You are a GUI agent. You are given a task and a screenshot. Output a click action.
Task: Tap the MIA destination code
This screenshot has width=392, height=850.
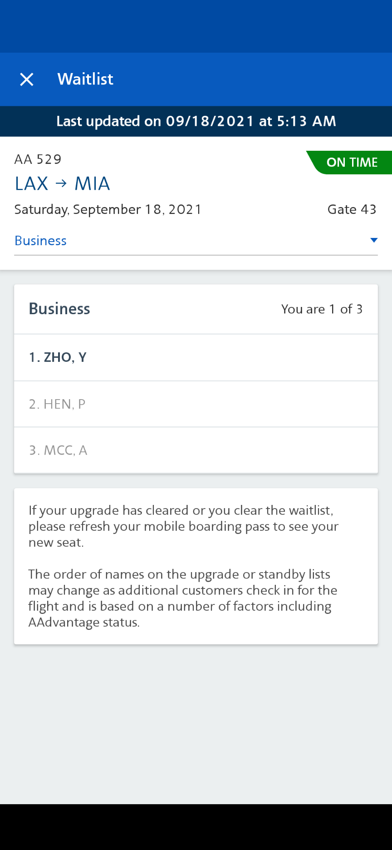tap(93, 183)
